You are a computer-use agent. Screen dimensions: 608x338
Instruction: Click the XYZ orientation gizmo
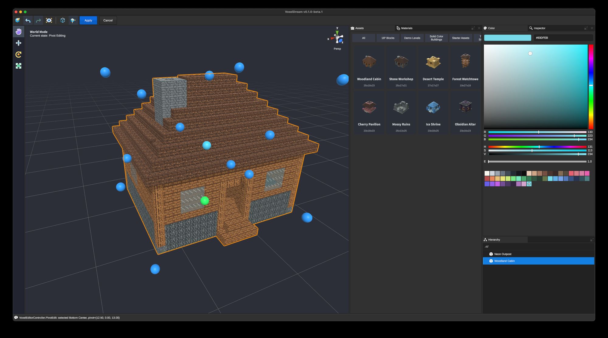(x=337, y=37)
